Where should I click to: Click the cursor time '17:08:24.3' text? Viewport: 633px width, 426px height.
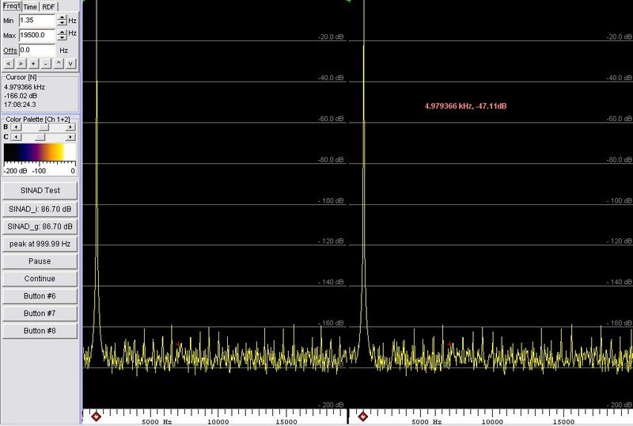20,105
